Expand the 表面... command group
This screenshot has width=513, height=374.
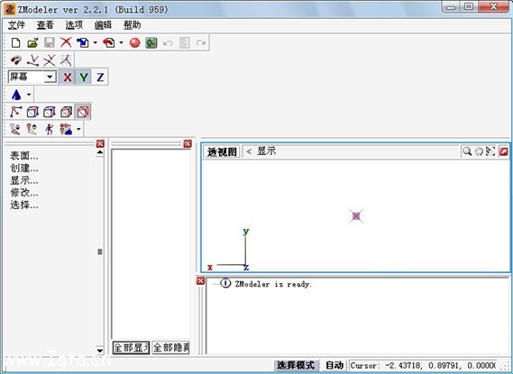point(24,156)
